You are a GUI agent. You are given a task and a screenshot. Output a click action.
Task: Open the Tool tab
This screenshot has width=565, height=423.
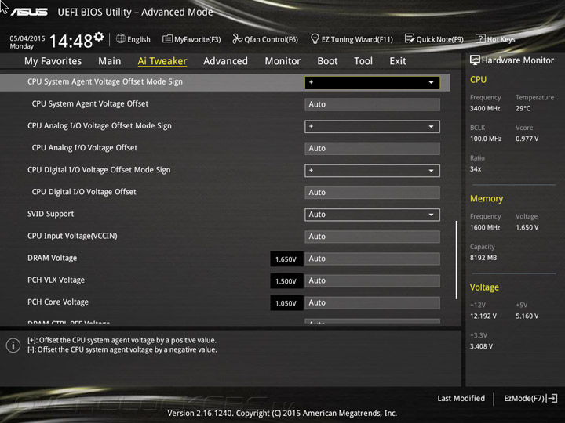363,61
